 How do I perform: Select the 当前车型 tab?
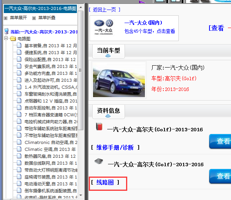108,51
